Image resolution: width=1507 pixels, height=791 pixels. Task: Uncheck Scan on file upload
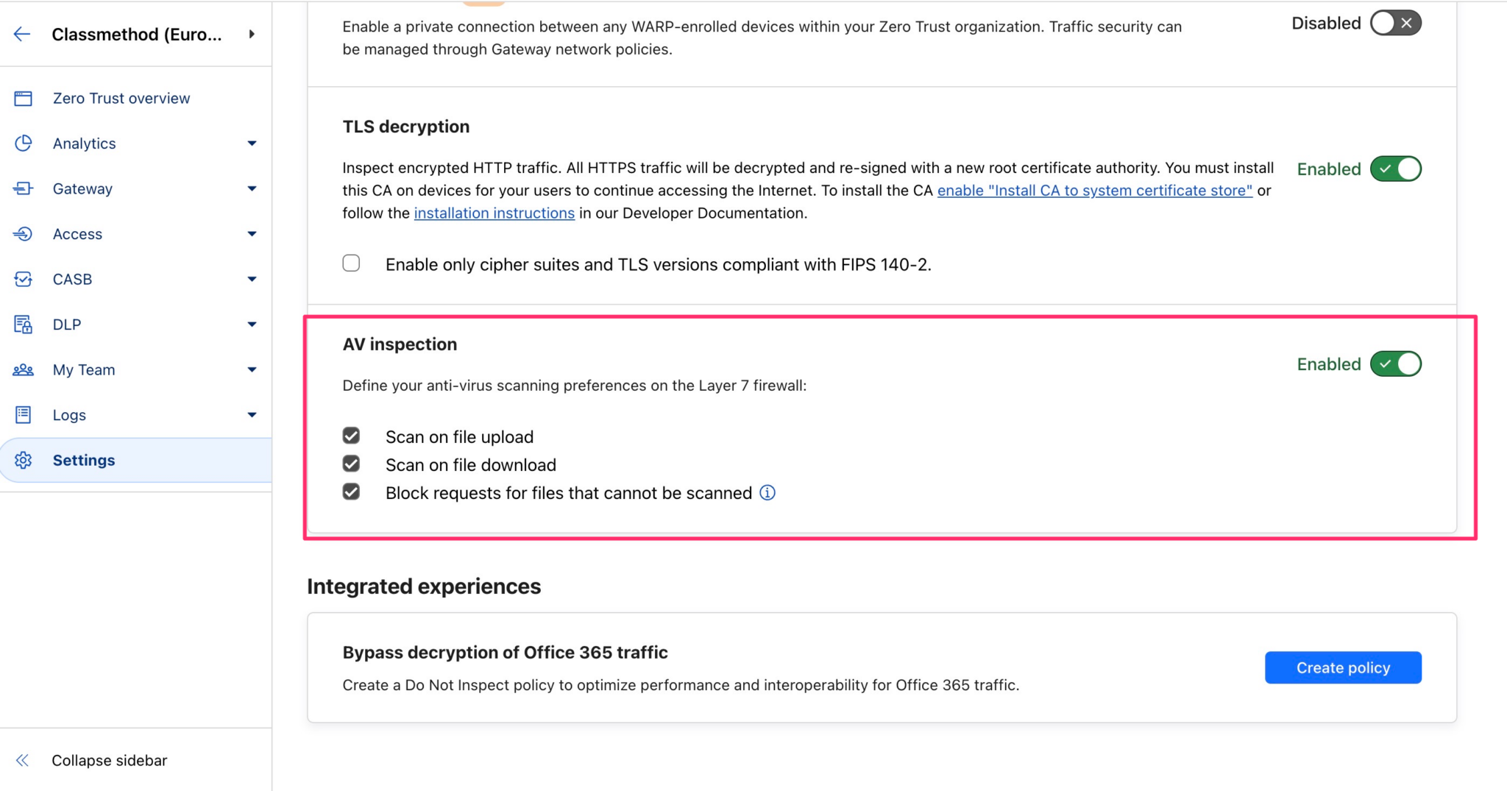tap(351, 436)
